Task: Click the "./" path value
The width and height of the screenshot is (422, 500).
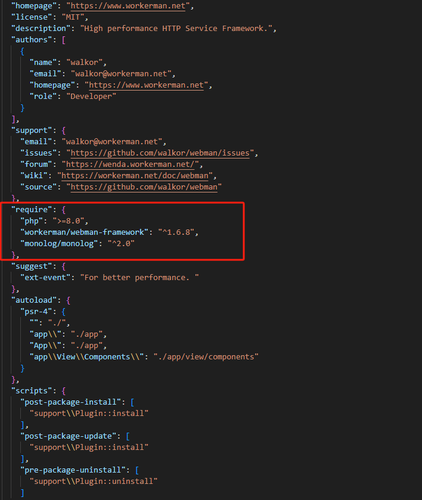Action: [x=57, y=322]
